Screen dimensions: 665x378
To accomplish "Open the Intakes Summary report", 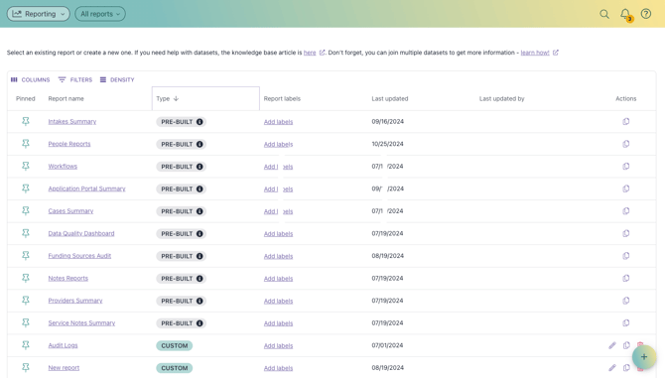I will click(72, 122).
